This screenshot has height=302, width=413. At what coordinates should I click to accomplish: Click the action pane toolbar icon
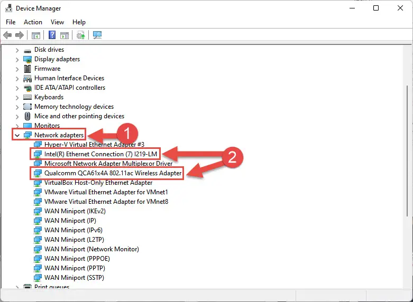[x=65, y=35]
